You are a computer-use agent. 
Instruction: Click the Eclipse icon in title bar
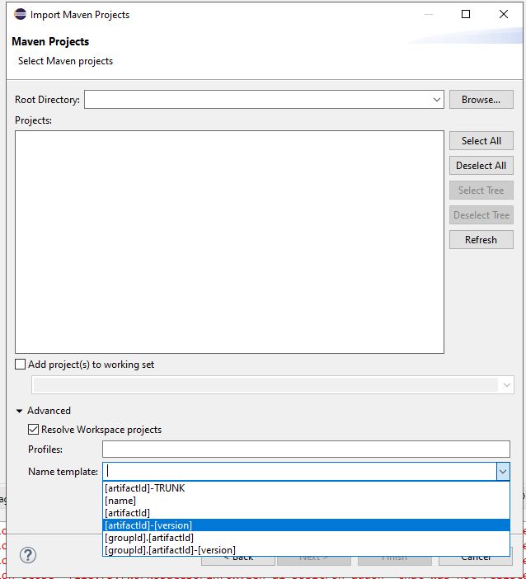pos(20,14)
